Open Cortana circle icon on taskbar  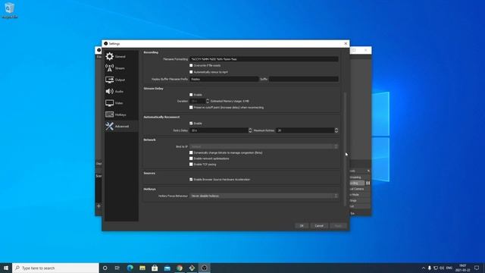pyautogui.click(x=105, y=268)
